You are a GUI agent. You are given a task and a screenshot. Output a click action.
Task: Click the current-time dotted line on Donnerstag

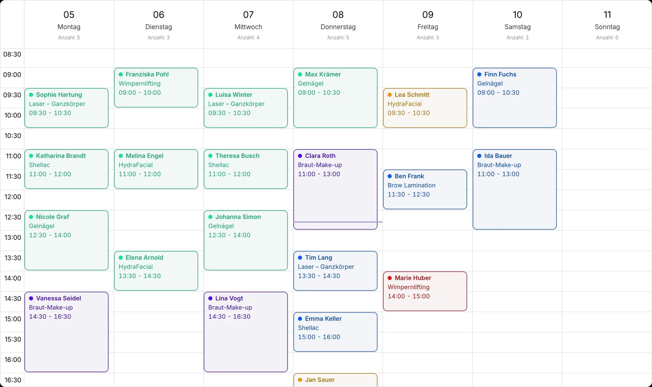(x=338, y=222)
